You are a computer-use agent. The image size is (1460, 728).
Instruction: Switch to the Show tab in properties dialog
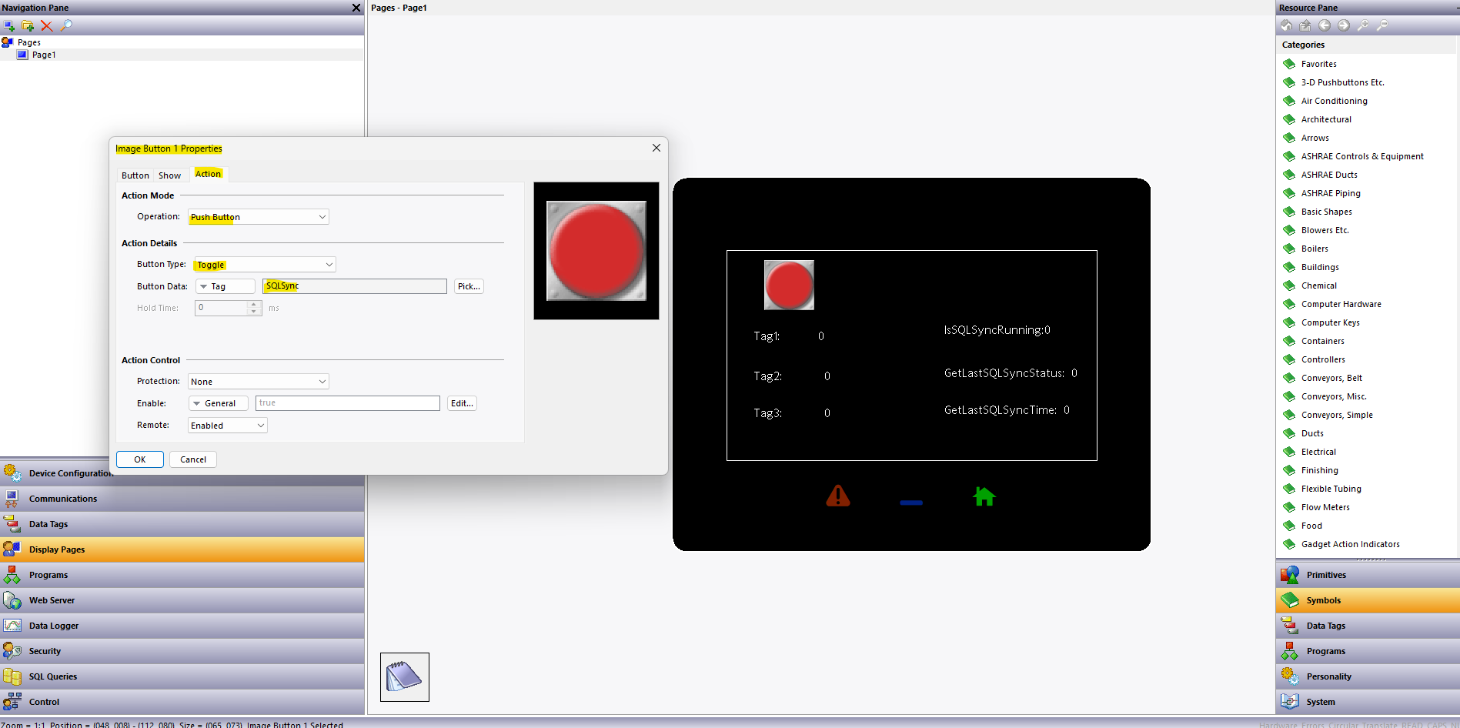coord(169,175)
